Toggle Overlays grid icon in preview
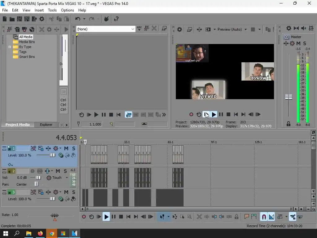 (x=253, y=29)
